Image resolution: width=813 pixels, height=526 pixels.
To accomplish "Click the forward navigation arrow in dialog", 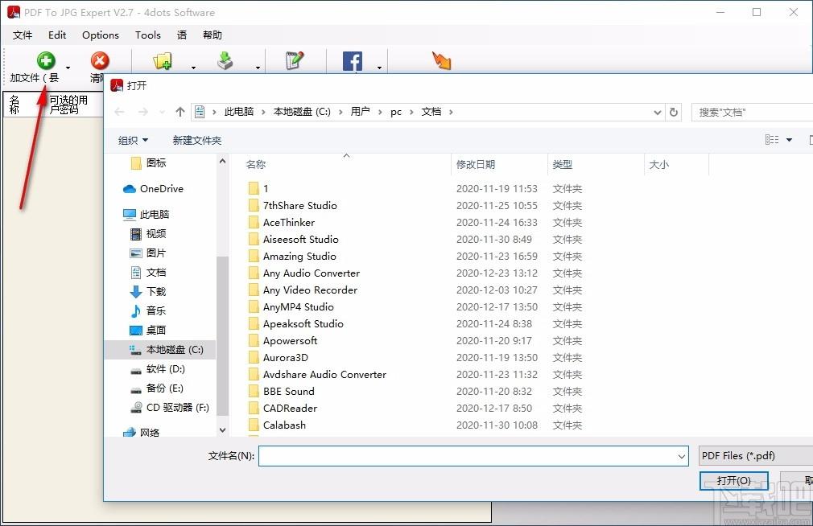I will [x=143, y=112].
